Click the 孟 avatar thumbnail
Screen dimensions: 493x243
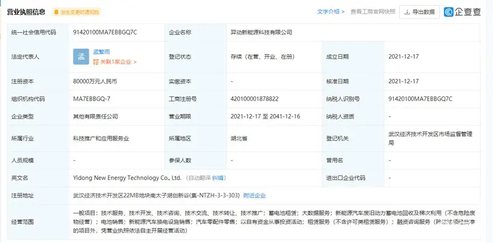coord(81,57)
